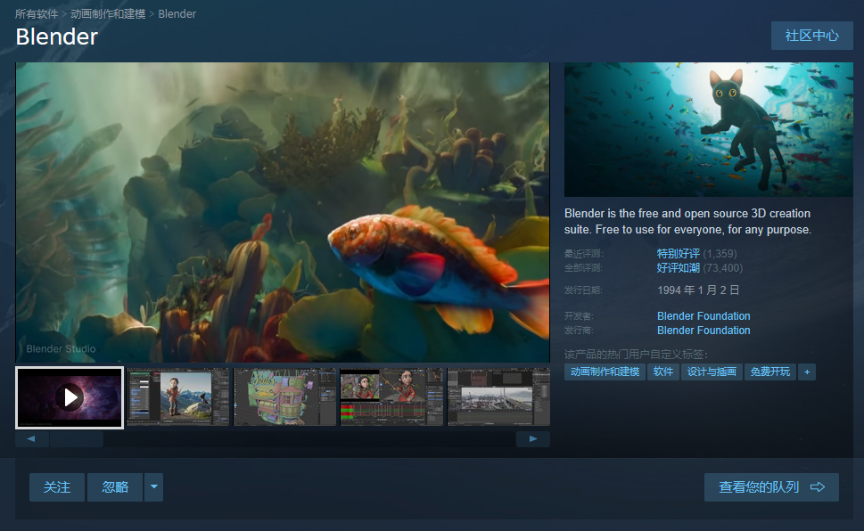Image resolution: width=864 pixels, height=531 pixels.
Task: Select the 设计与插画 tag
Action: [712, 372]
